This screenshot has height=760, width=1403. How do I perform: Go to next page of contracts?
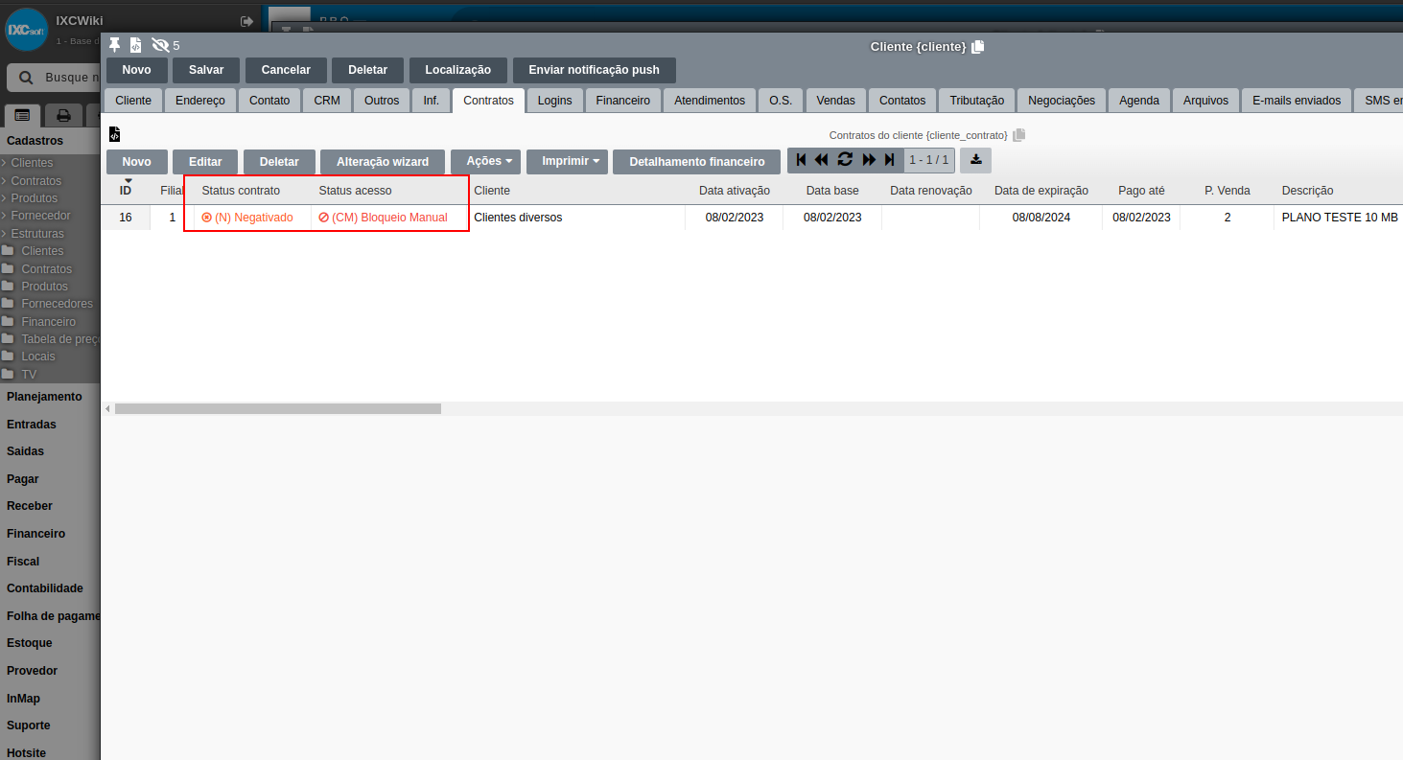pyautogui.click(x=869, y=160)
